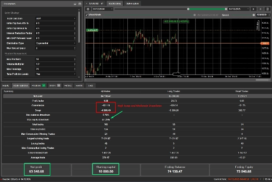Save the backtesting report icon
Screen dimensions: 272x182
267,9
